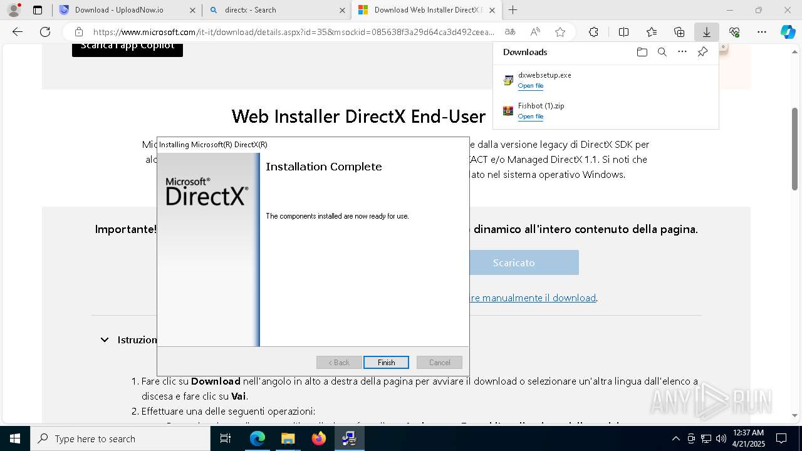Screen dimensions: 802x451
Task: Open translate page icon in address bar
Action: coord(510,32)
